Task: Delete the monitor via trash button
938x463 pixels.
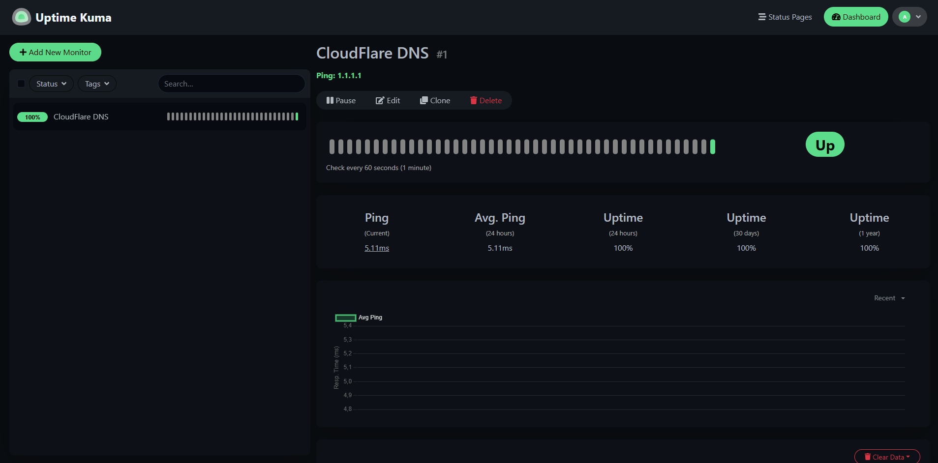Action: [x=486, y=100]
